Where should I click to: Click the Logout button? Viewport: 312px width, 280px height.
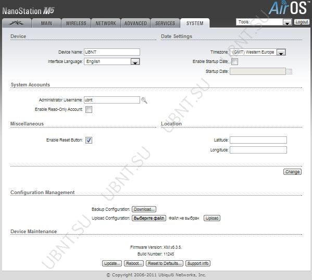pyautogui.click(x=302, y=22)
